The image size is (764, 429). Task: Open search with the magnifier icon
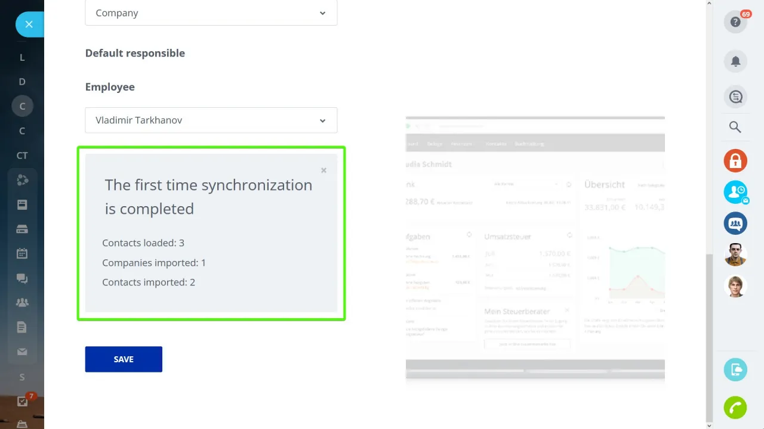[x=735, y=126]
